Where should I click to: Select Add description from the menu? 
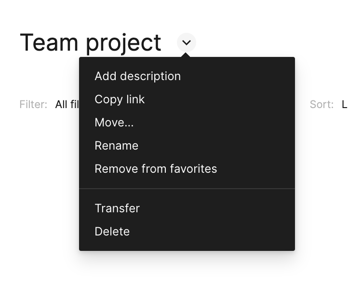[x=137, y=76]
